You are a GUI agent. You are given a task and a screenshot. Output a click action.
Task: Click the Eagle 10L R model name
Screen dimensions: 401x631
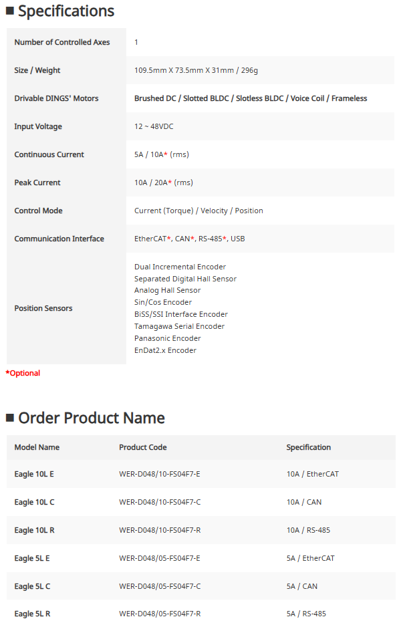tap(35, 530)
